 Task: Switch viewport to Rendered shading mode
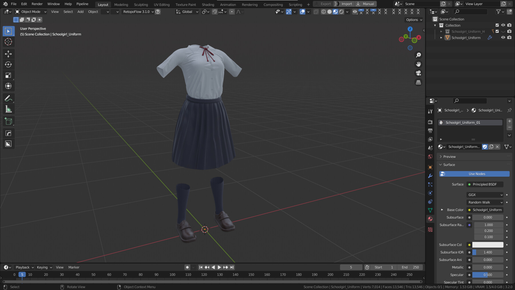341,12
